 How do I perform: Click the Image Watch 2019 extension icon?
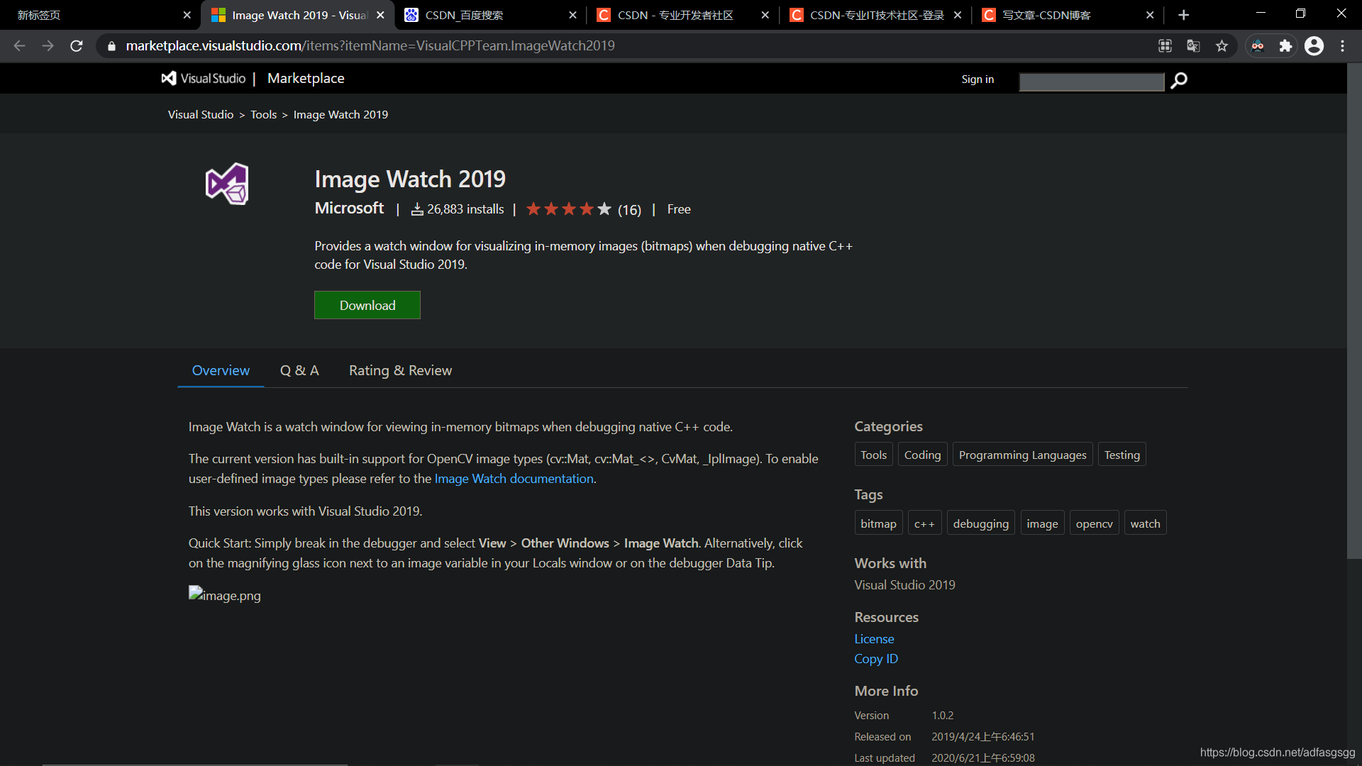click(227, 184)
